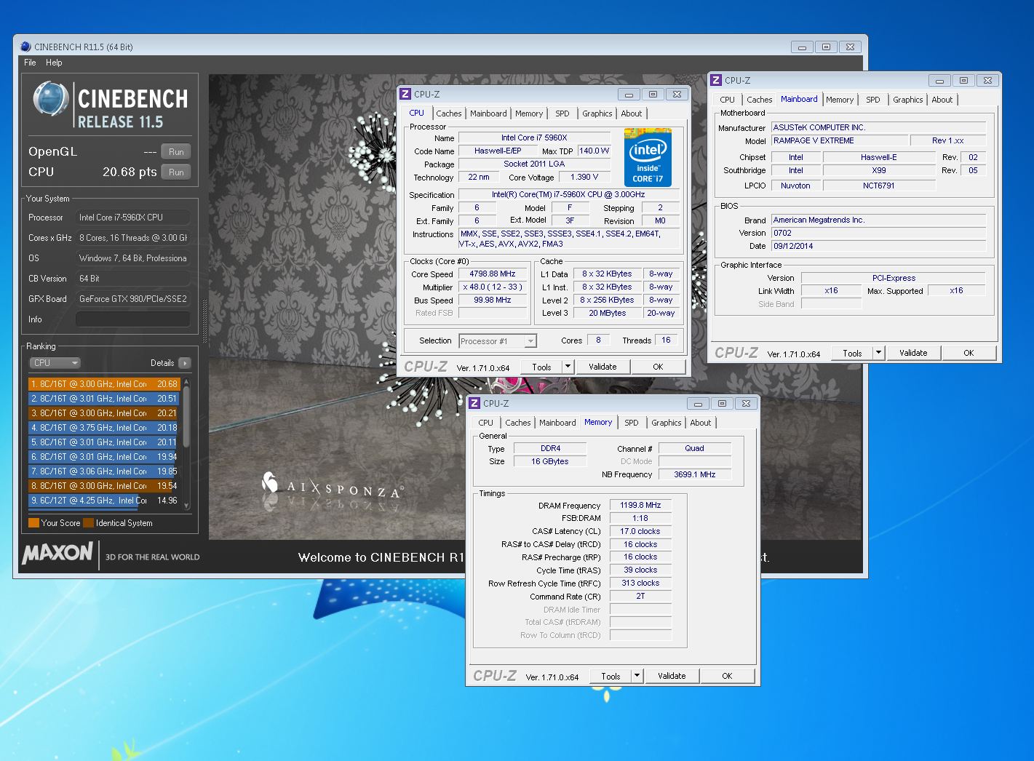Image resolution: width=1034 pixels, height=761 pixels.
Task: Click the CPU-Z icon in the Memory window title bar
Action: [474, 403]
